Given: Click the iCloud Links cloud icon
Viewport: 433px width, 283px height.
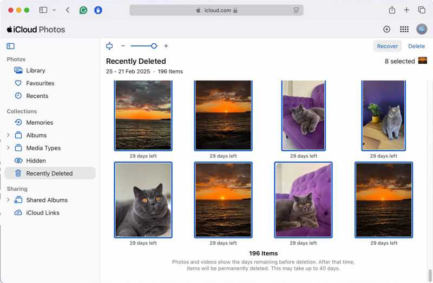Looking at the screenshot, I should coord(18,212).
